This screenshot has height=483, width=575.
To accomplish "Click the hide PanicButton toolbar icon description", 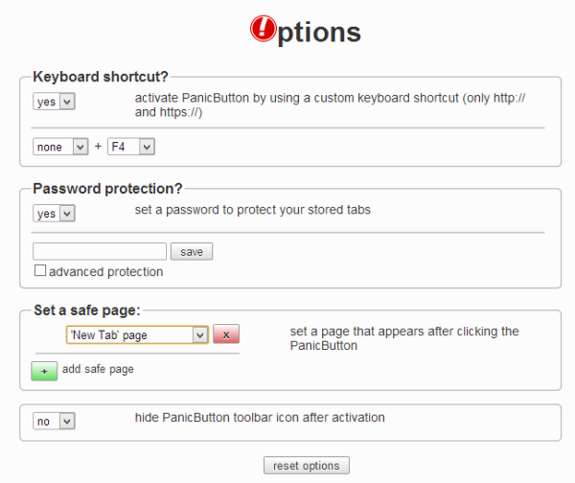I will click(x=260, y=417).
